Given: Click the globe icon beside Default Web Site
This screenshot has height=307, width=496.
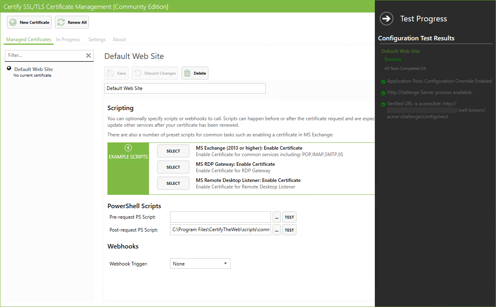Looking at the screenshot, I should click(x=9, y=69).
